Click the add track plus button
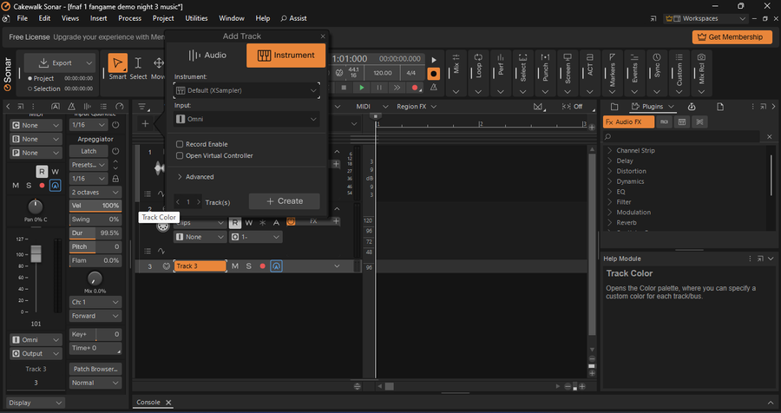The width and height of the screenshot is (781, 413). (145, 123)
